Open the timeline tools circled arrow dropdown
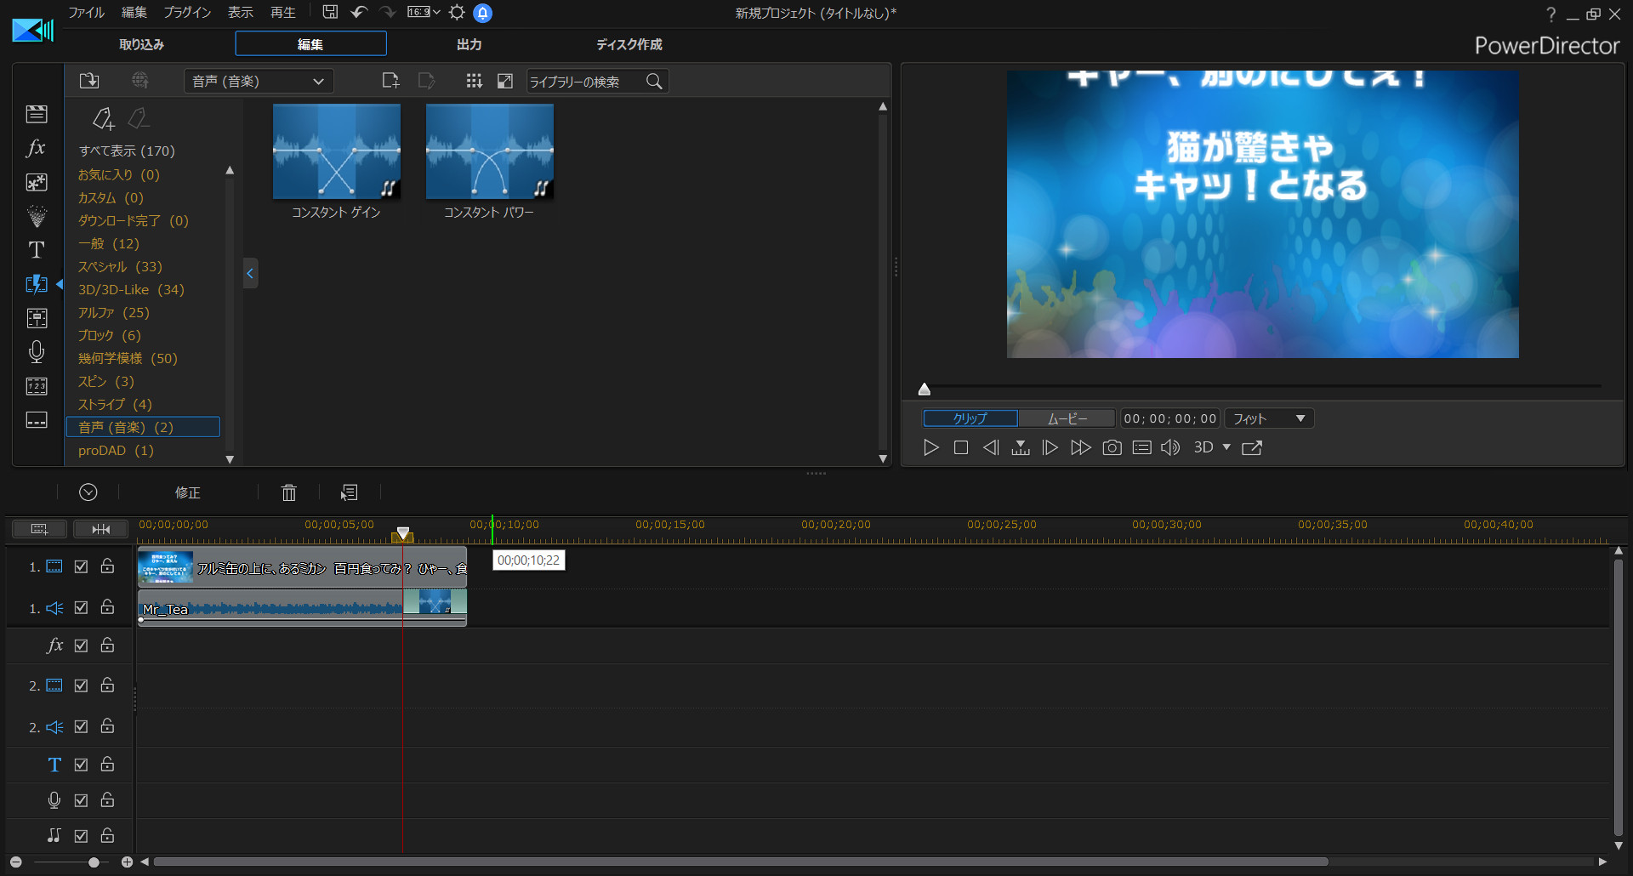 point(88,492)
